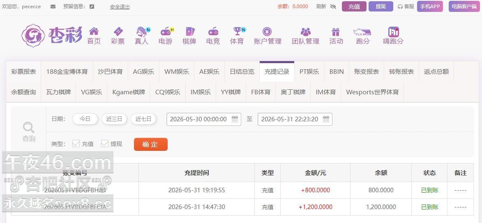Viewport: 482px width, 223px height.
Task: Open the 首页 home icon
Action: point(94,31)
